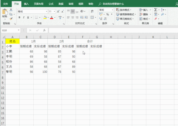The height and width of the screenshot is (126, 178).
Task: Switch to the 数据 tab
Action: 61,4
